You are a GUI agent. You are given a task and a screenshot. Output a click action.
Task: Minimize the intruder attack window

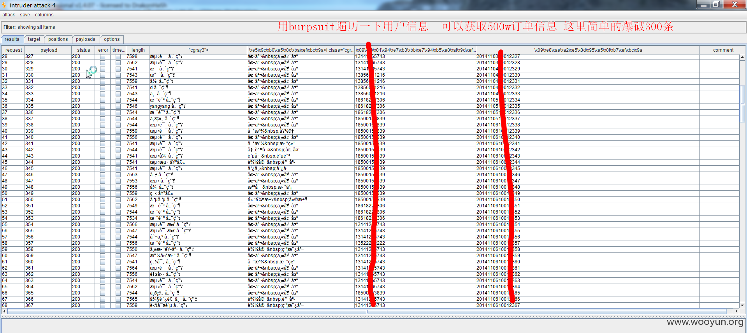tap(703, 4)
